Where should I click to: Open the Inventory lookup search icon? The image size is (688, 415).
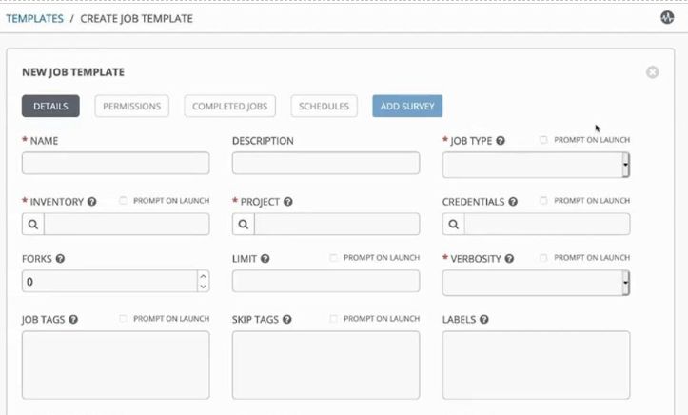tap(32, 225)
